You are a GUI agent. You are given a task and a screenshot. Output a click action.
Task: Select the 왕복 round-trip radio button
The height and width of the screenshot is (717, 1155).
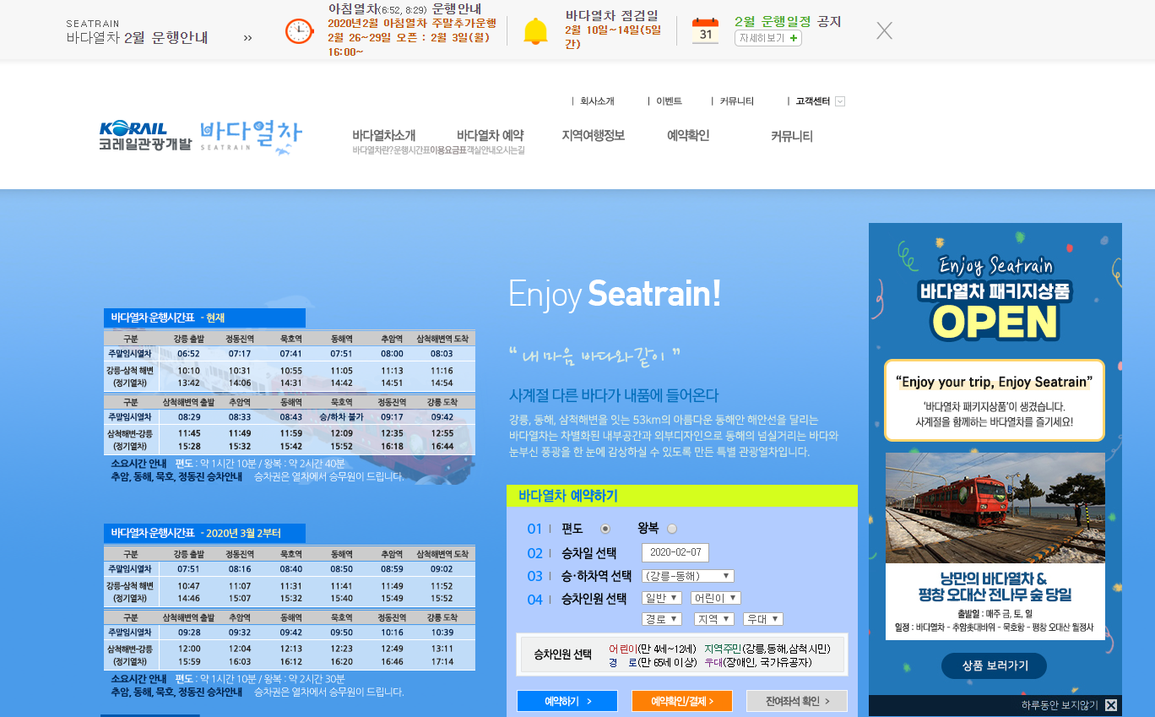[x=672, y=529]
